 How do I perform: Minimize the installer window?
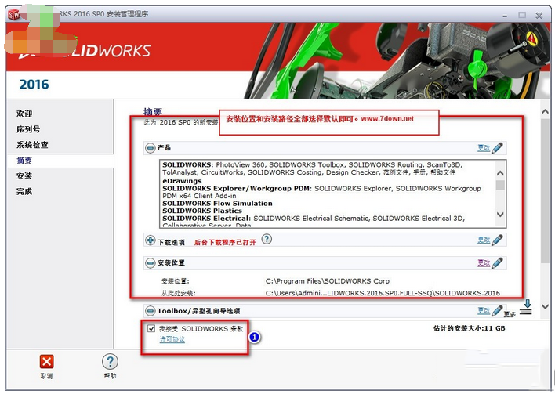point(505,16)
